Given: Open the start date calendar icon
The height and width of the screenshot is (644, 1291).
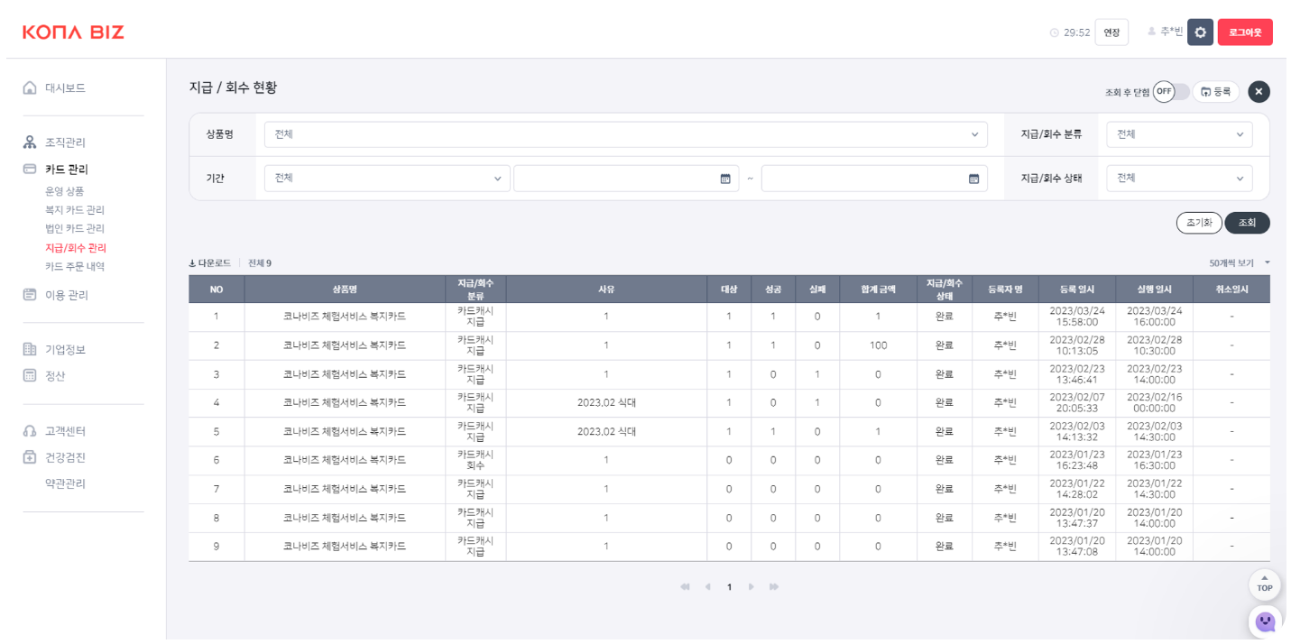Looking at the screenshot, I should pyautogui.click(x=724, y=179).
